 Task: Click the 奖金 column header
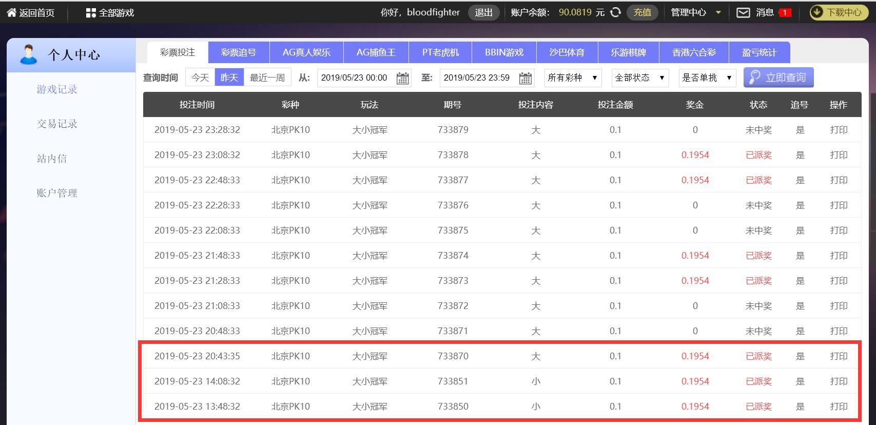[695, 105]
